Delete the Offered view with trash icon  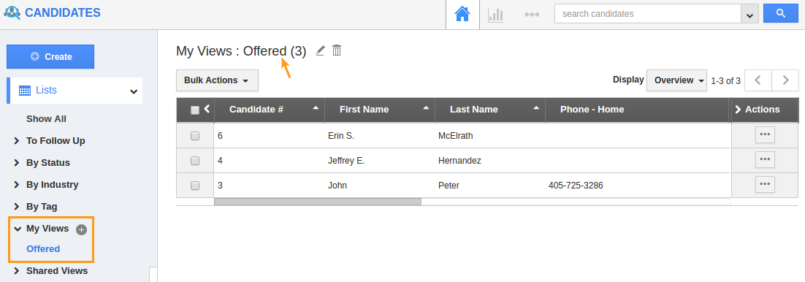click(x=337, y=50)
